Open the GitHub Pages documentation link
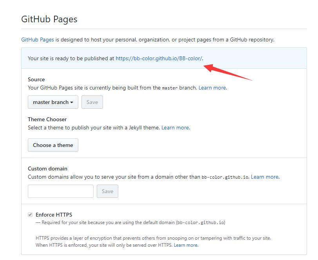318x260 pixels. pyautogui.click(x=38, y=40)
